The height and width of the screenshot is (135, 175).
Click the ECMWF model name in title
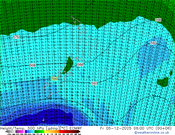click(76, 128)
